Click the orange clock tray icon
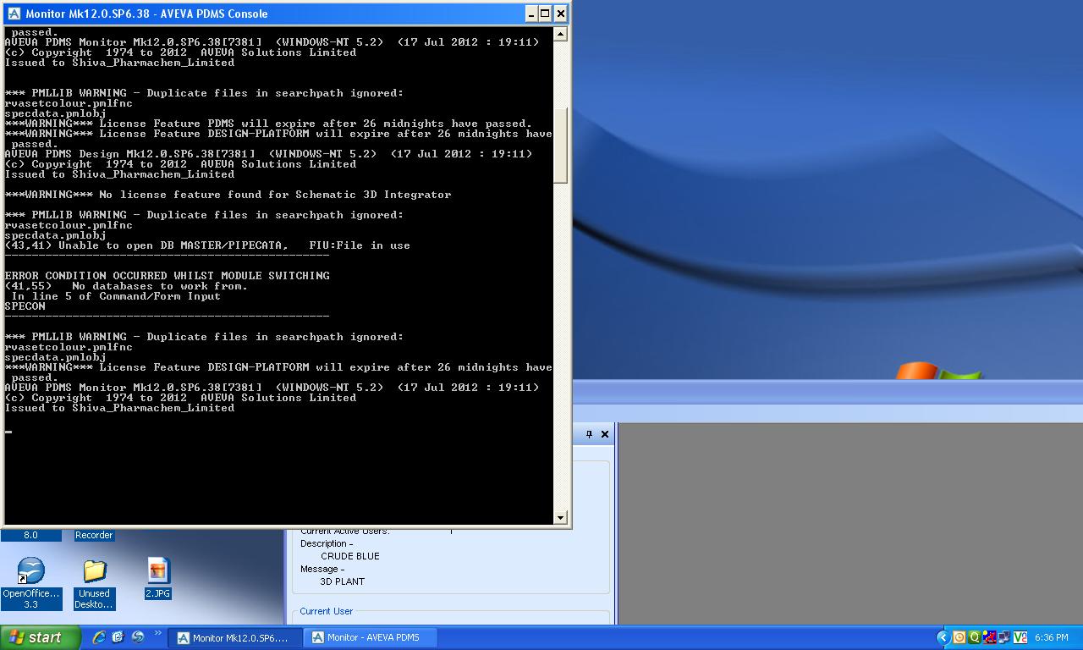 point(959,637)
